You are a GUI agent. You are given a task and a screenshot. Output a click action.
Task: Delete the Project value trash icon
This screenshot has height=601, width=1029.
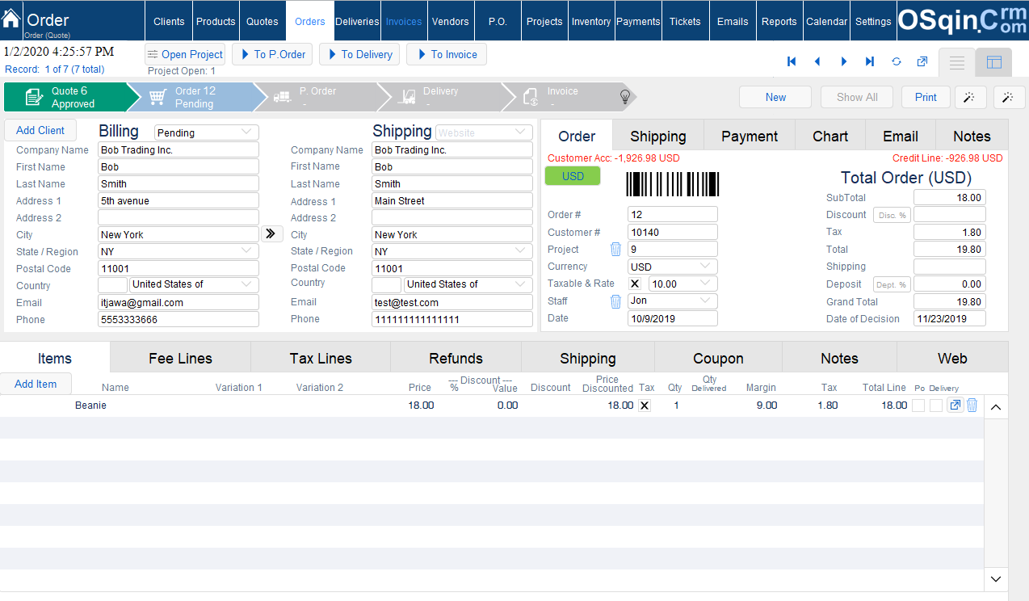(615, 249)
